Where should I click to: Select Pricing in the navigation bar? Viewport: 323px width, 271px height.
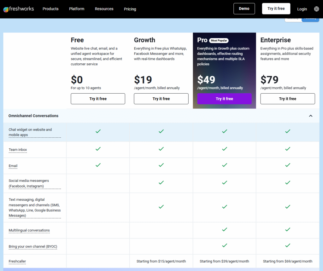tap(130, 9)
